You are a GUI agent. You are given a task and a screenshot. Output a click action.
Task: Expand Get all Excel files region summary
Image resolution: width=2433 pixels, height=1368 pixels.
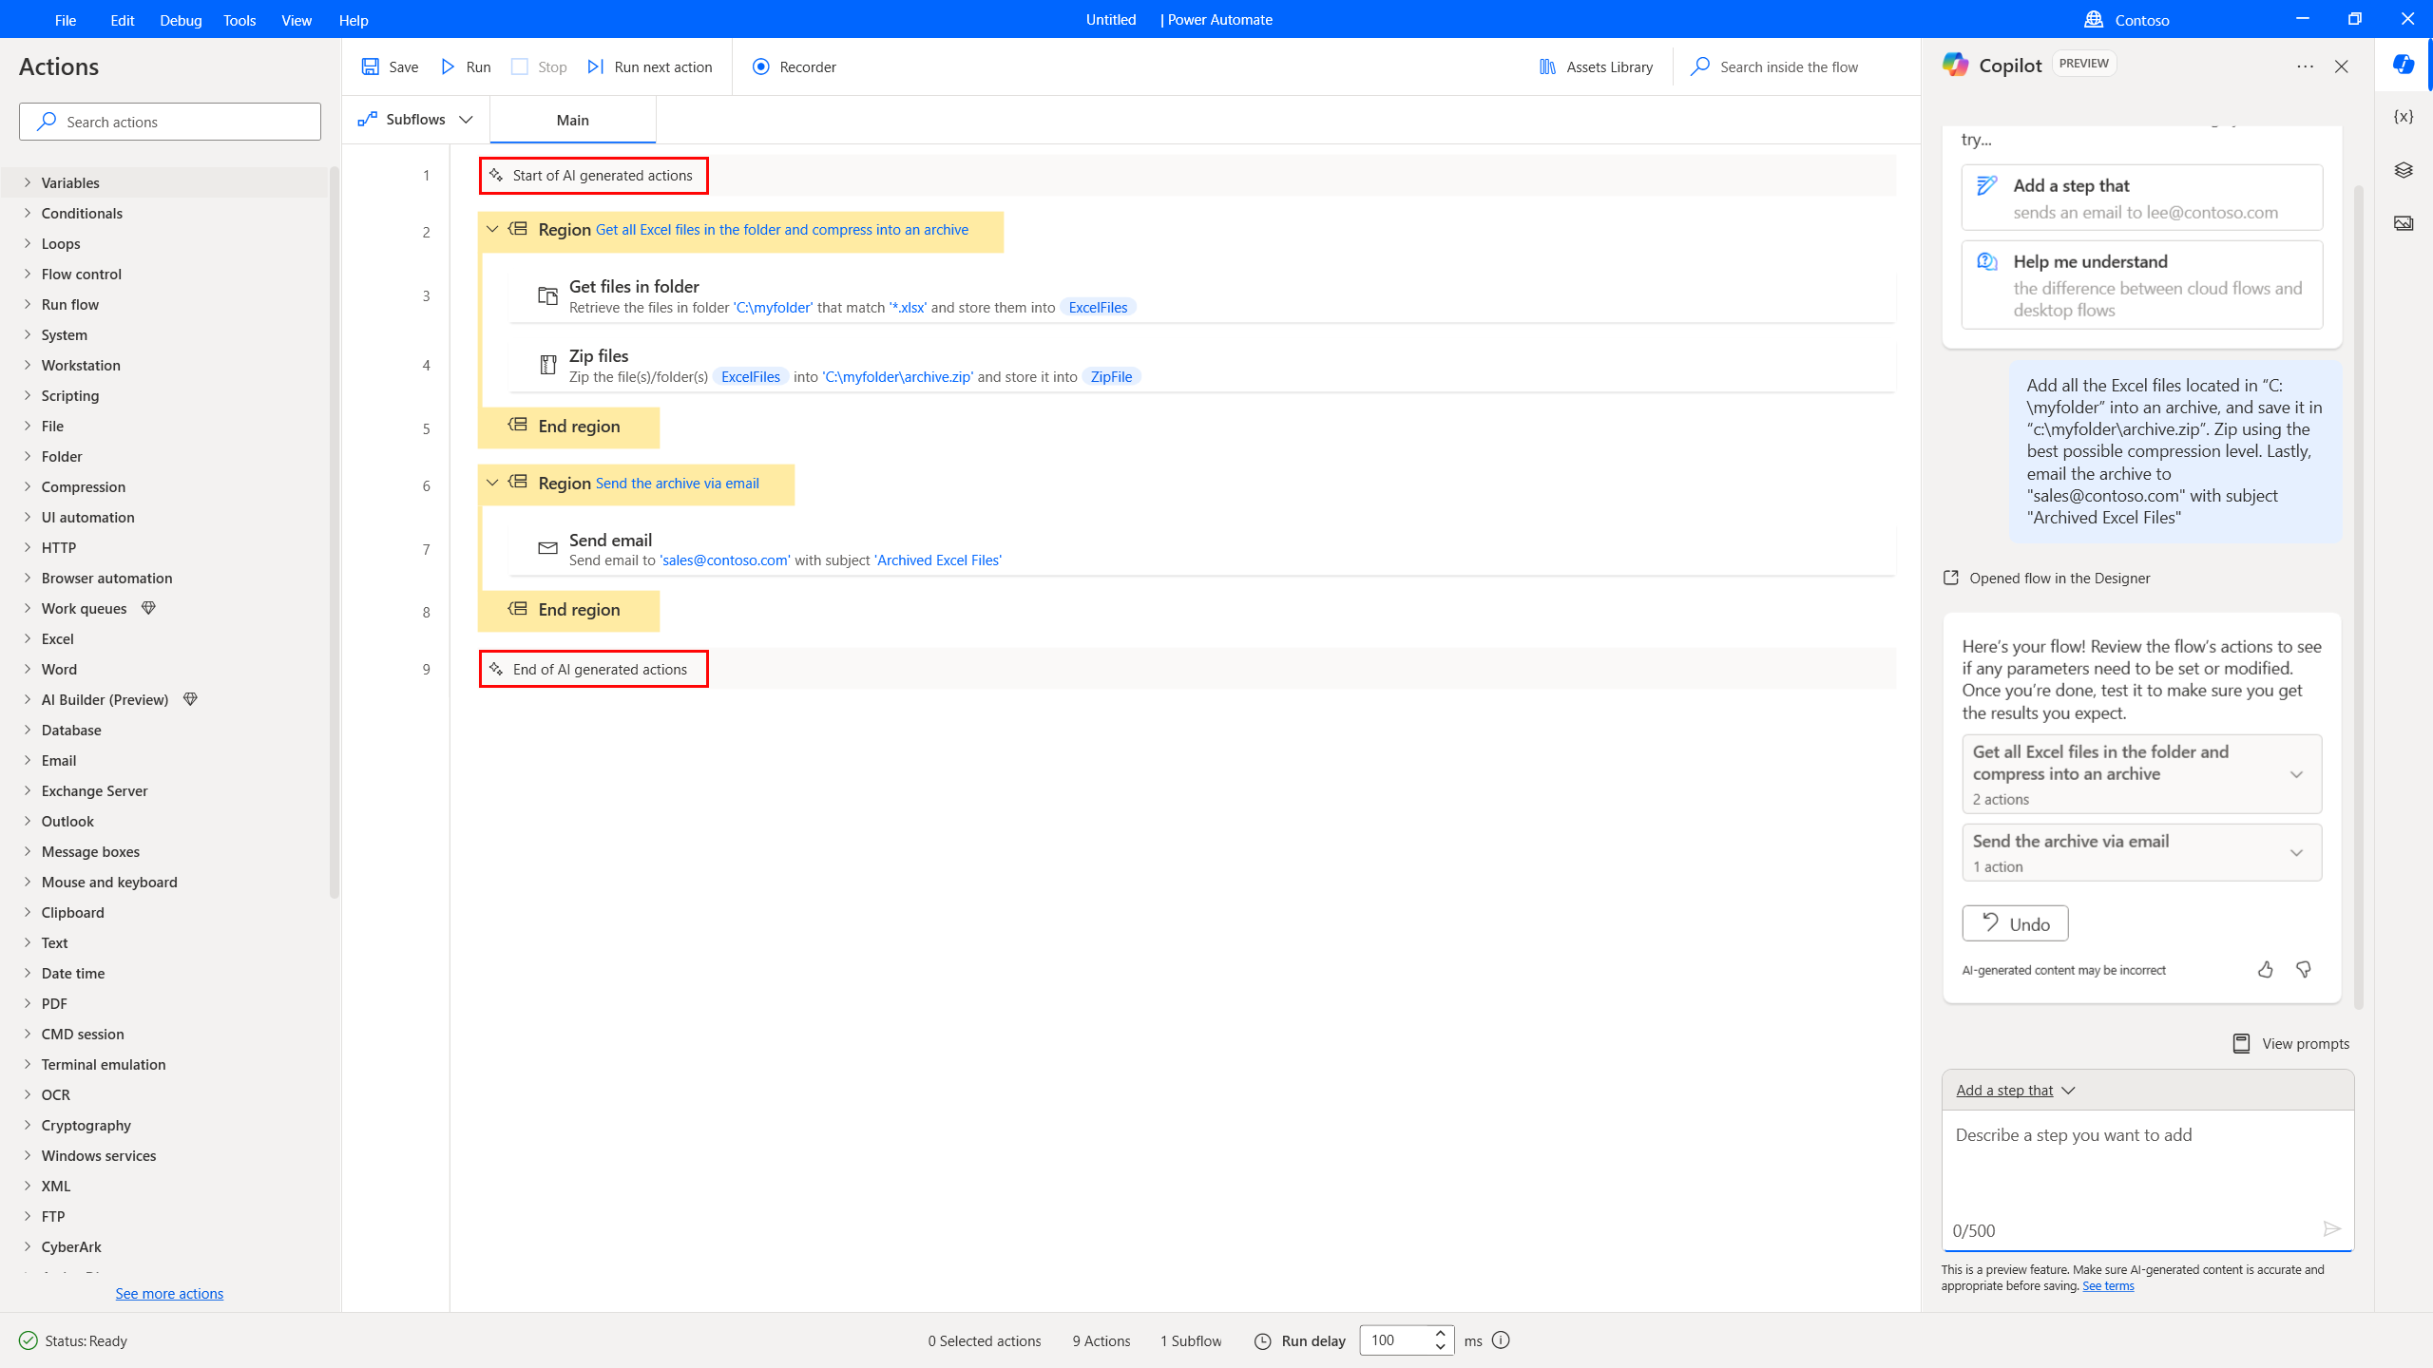click(x=2296, y=773)
